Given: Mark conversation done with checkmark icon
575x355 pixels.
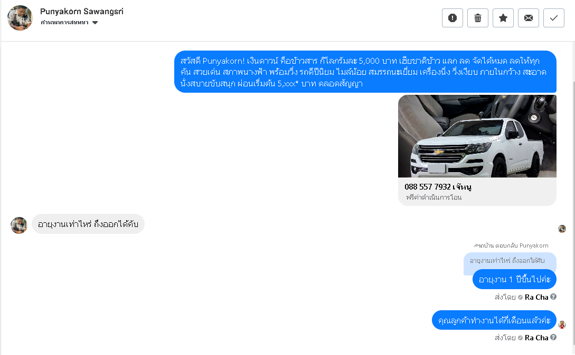Looking at the screenshot, I should (553, 18).
